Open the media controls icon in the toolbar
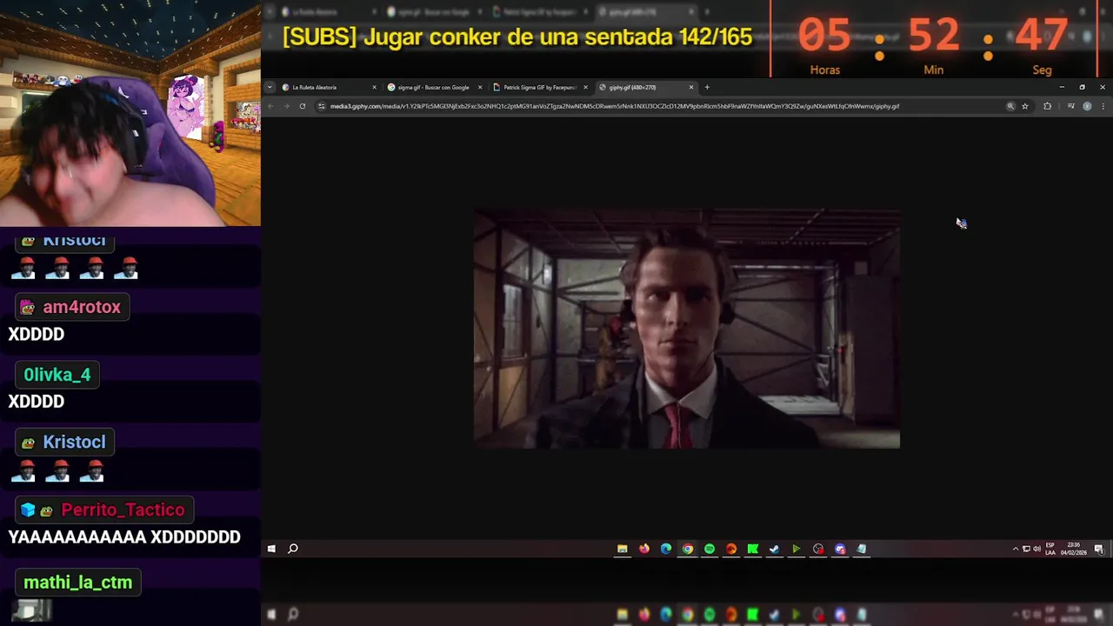The width and height of the screenshot is (1113, 626). click(x=1070, y=106)
